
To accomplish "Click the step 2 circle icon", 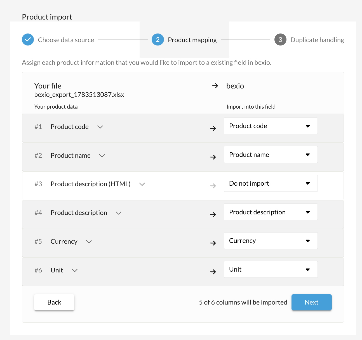I will pos(158,40).
